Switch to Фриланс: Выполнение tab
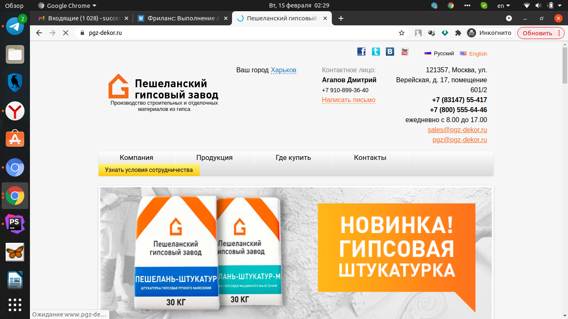This screenshot has width=568, height=319. coord(182,18)
